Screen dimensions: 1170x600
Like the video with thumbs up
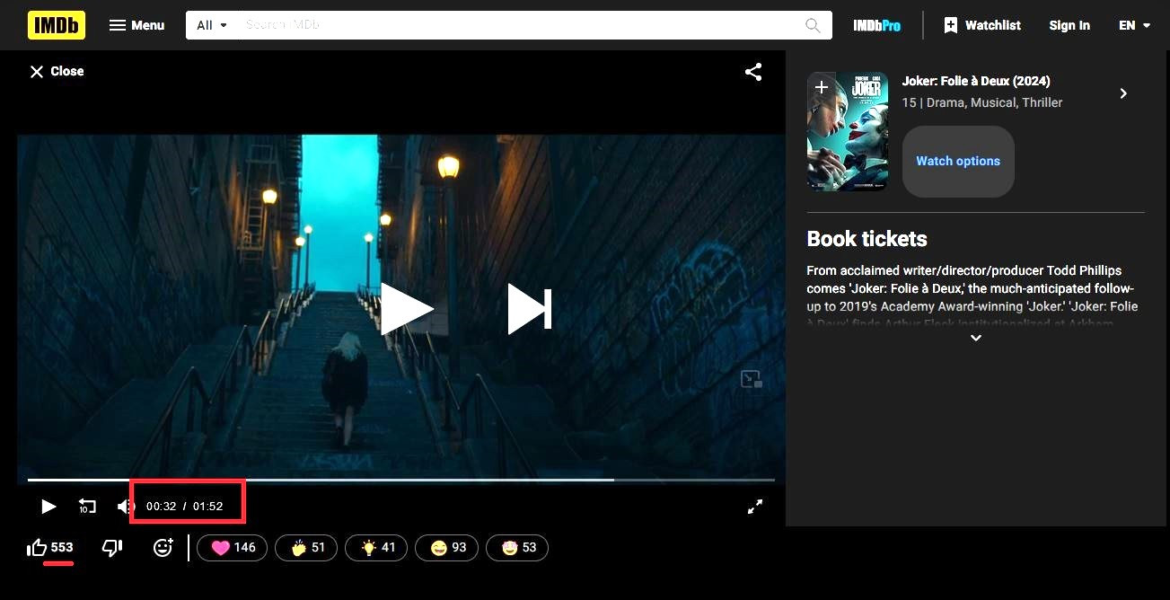38,547
